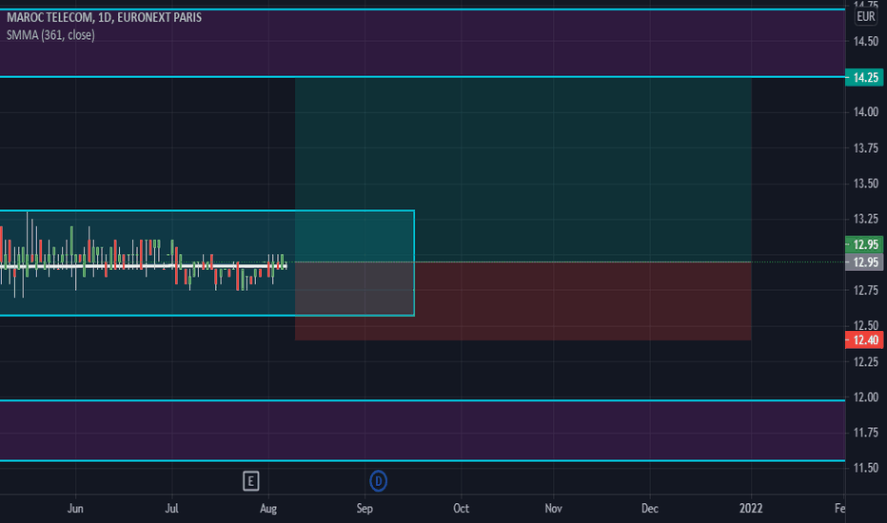Click the Jun label on time axis
This screenshot has width=887, height=523.
tap(75, 509)
